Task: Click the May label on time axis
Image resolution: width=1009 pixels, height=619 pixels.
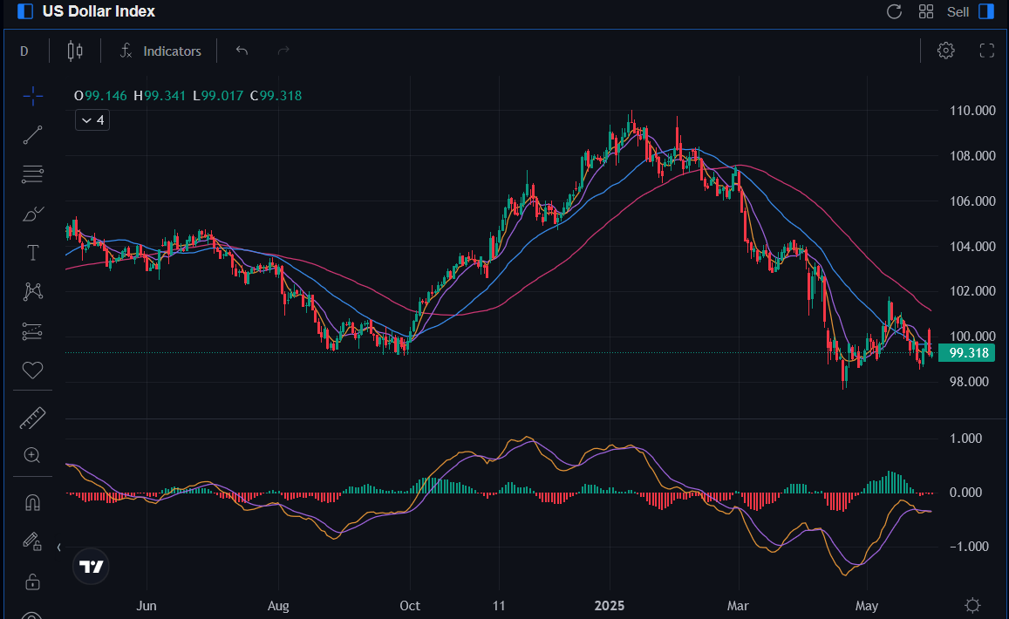Action: point(867,606)
